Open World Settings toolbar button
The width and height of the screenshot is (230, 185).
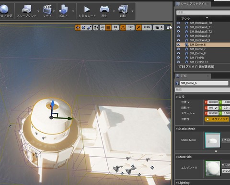tap(6, 11)
